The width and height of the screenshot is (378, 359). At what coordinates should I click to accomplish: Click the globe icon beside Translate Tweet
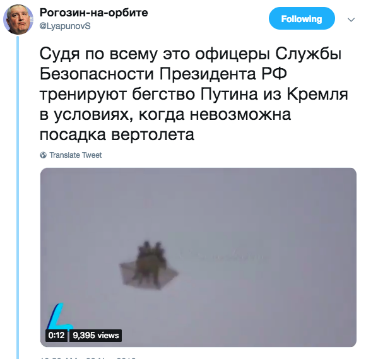pos(43,155)
